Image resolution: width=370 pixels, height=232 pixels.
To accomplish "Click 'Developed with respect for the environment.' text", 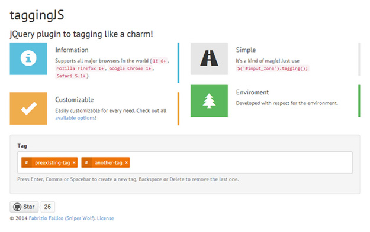I will point(287,103).
